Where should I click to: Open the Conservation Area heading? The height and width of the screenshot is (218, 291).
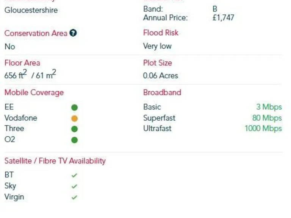tap(36, 33)
